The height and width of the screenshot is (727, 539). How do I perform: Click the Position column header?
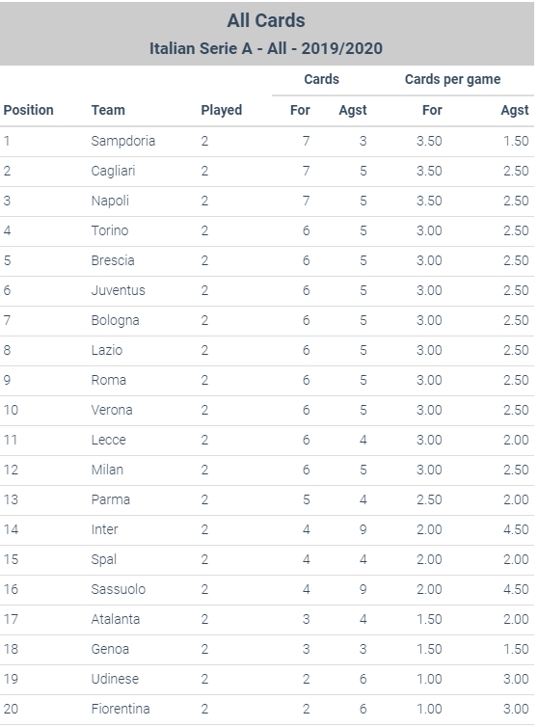click(28, 110)
